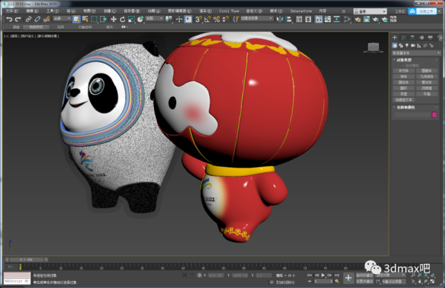Collapse the 名称和颜色 rollout
The image size is (445, 288).
[405, 107]
